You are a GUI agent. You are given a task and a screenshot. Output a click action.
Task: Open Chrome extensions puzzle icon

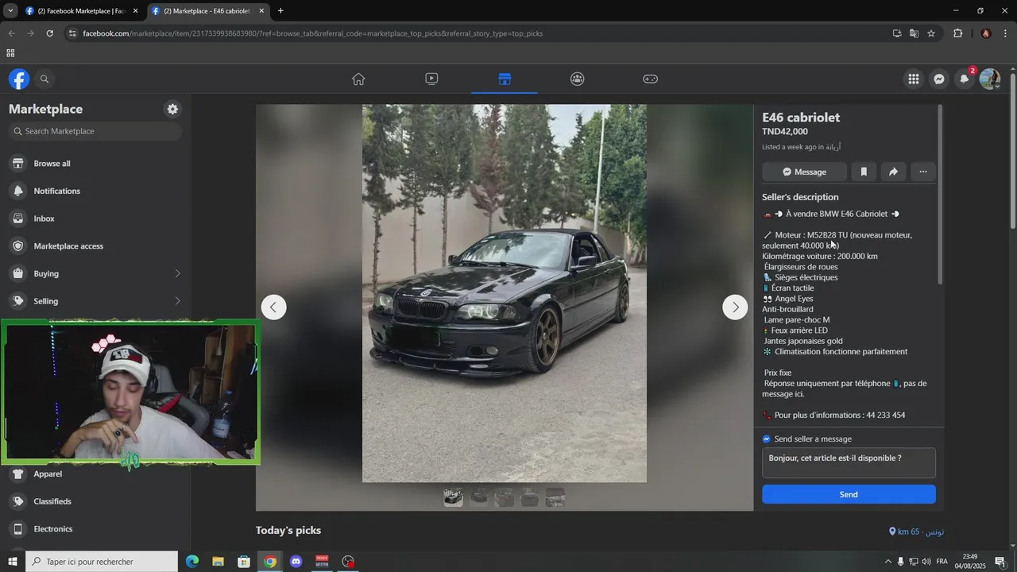[958, 33]
